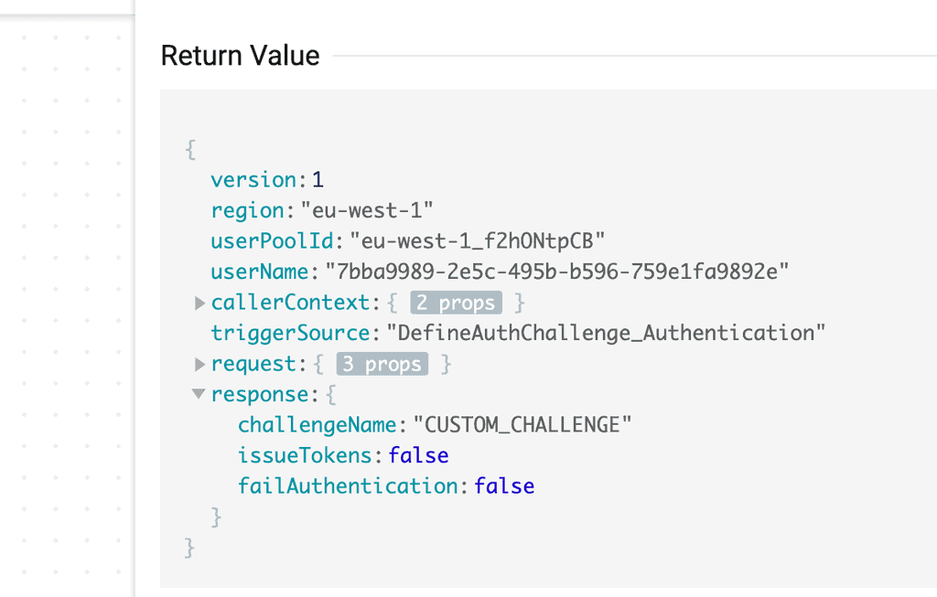This screenshot has width=937, height=597.
Task: Click the issueTokens false value
Action: (418, 455)
